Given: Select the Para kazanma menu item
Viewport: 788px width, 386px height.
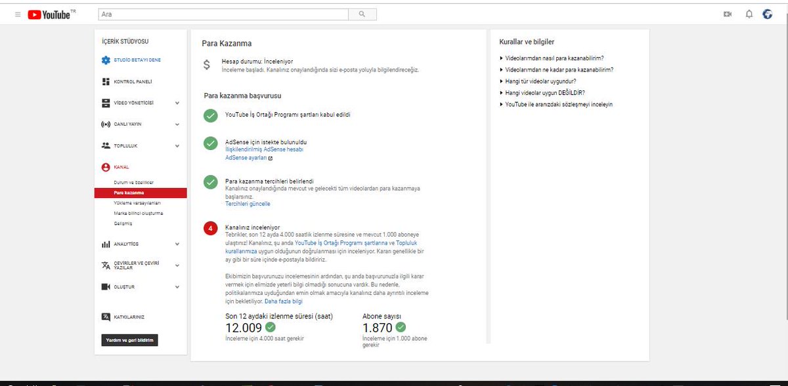Looking at the screenshot, I should click(x=141, y=193).
